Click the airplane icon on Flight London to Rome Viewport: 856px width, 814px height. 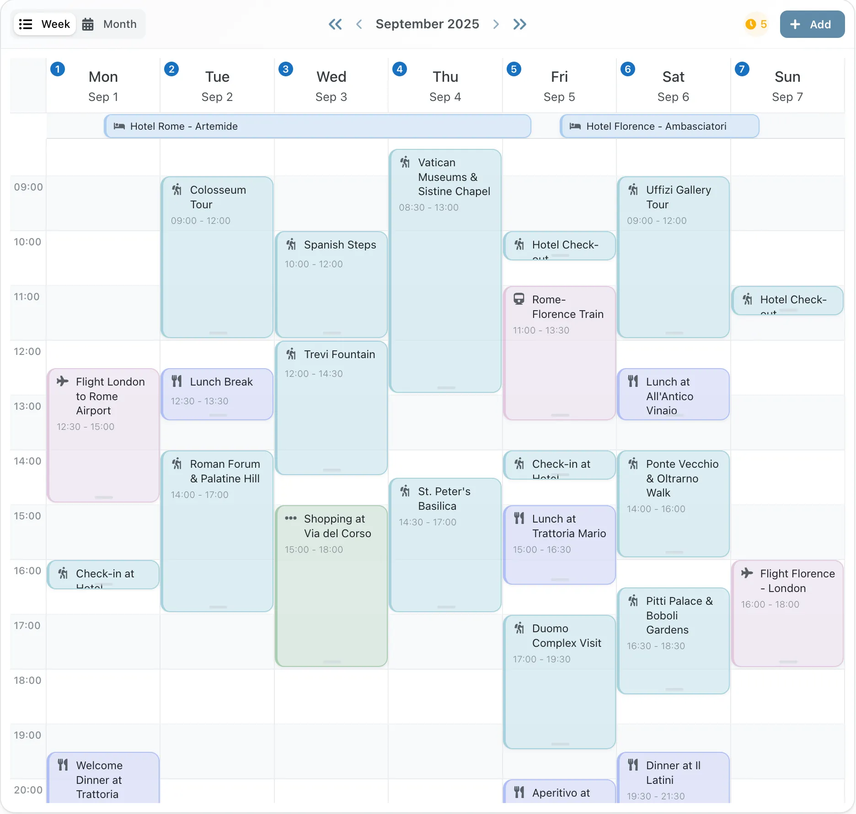coord(63,381)
